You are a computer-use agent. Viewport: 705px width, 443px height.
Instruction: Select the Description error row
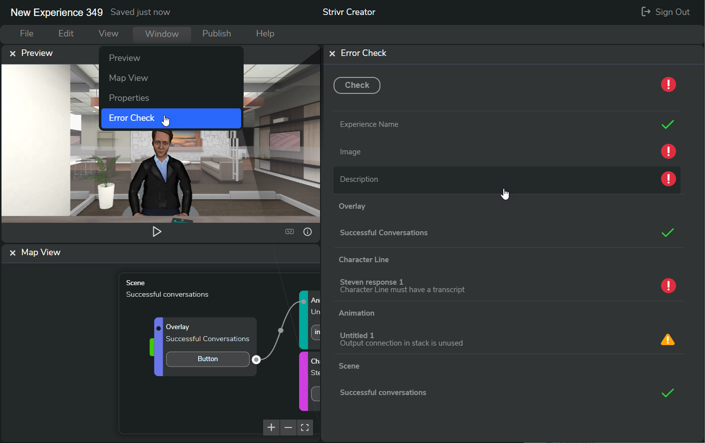pyautogui.click(x=507, y=180)
